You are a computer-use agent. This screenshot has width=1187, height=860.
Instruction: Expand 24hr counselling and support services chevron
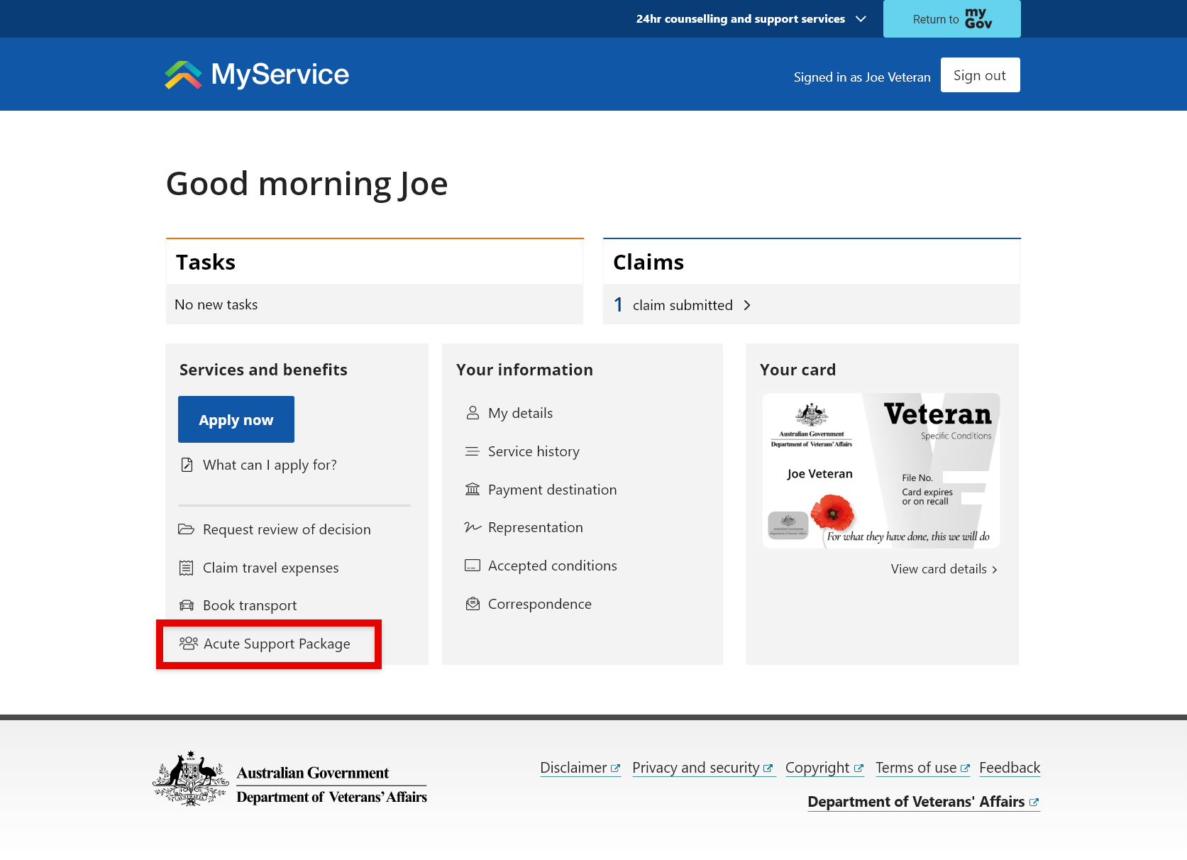tap(861, 18)
